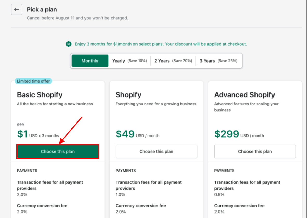The height and width of the screenshot is (218, 307).
Task: Click the PAYMENTS label under Basic Shopify
Action: click(x=27, y=171)
